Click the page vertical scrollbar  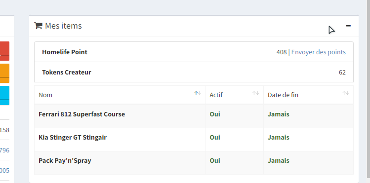click(x=369, y=91)
